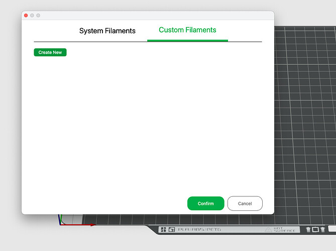Close the filament dialog window

coord(26,16)
